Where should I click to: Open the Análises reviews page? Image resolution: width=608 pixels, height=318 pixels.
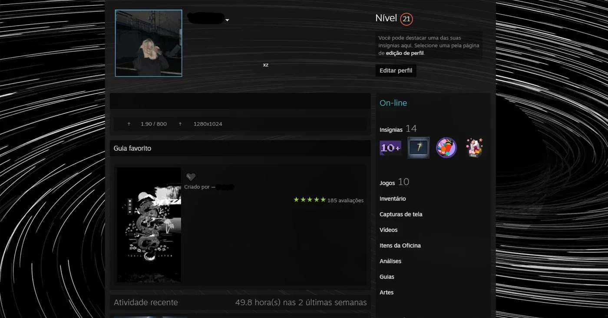click(390, 261)
